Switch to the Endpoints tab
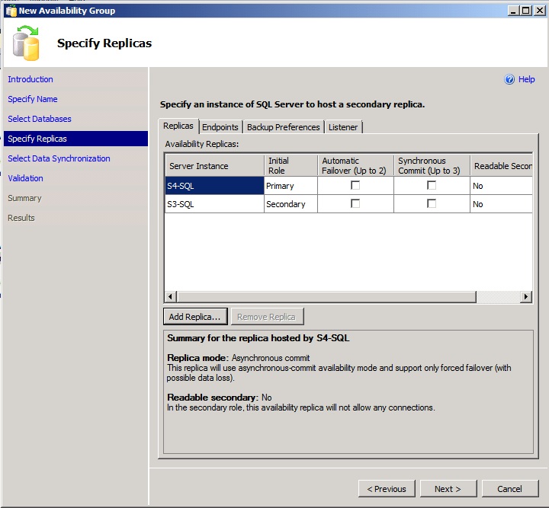Image resolution: width=549 pixels, height=508 pixels. 220,127
